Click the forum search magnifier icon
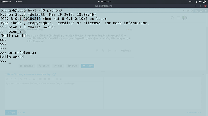Viewport: 208px width, 116px height. 172,18
